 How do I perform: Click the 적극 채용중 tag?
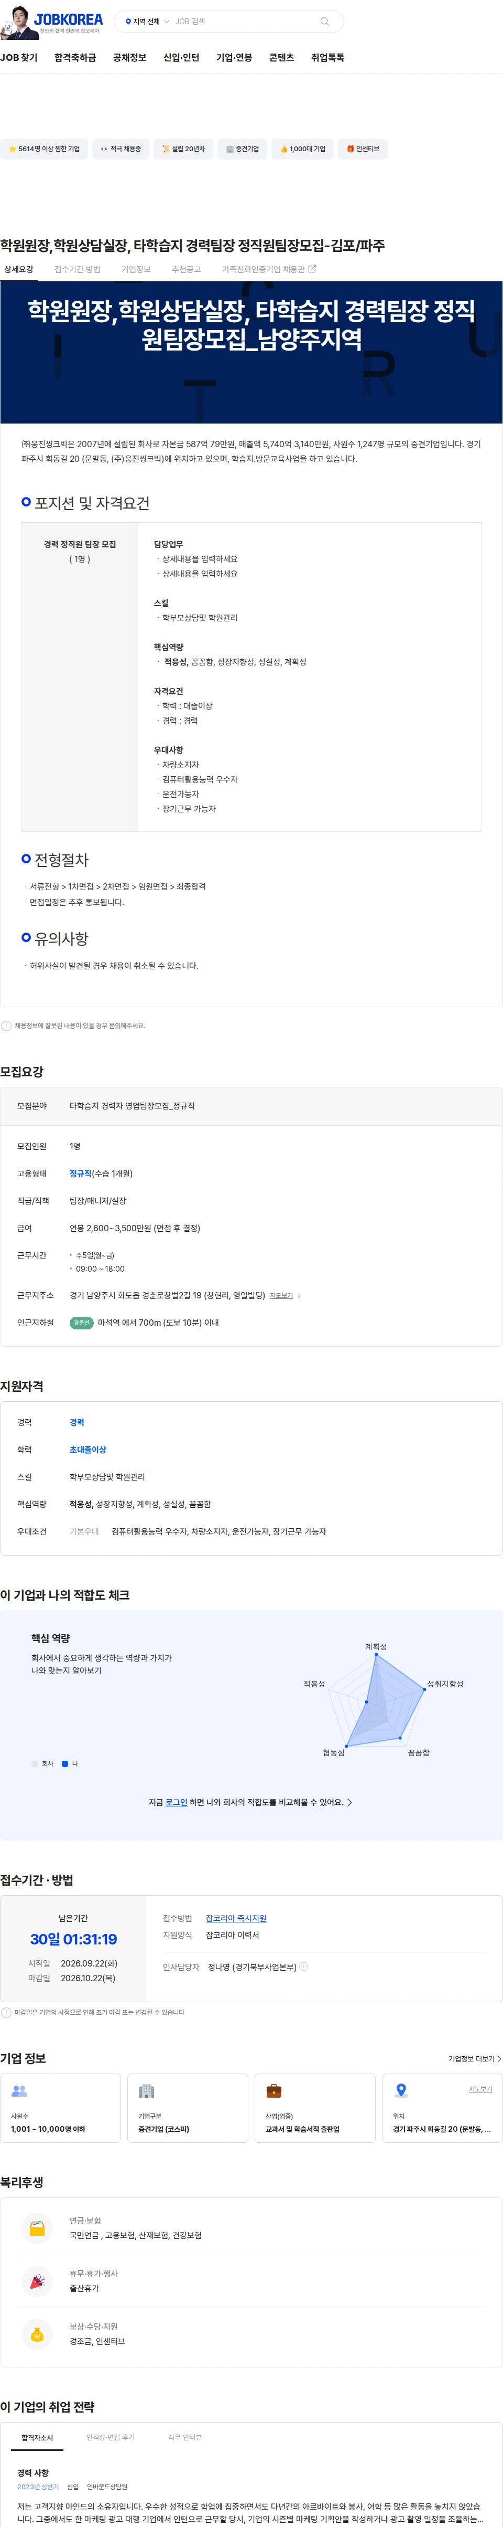tap(121, 149)
